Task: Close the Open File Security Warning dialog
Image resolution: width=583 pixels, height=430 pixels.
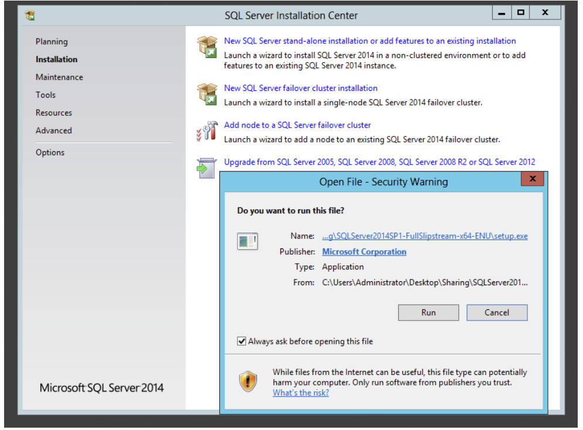Action: click(533, 179)
